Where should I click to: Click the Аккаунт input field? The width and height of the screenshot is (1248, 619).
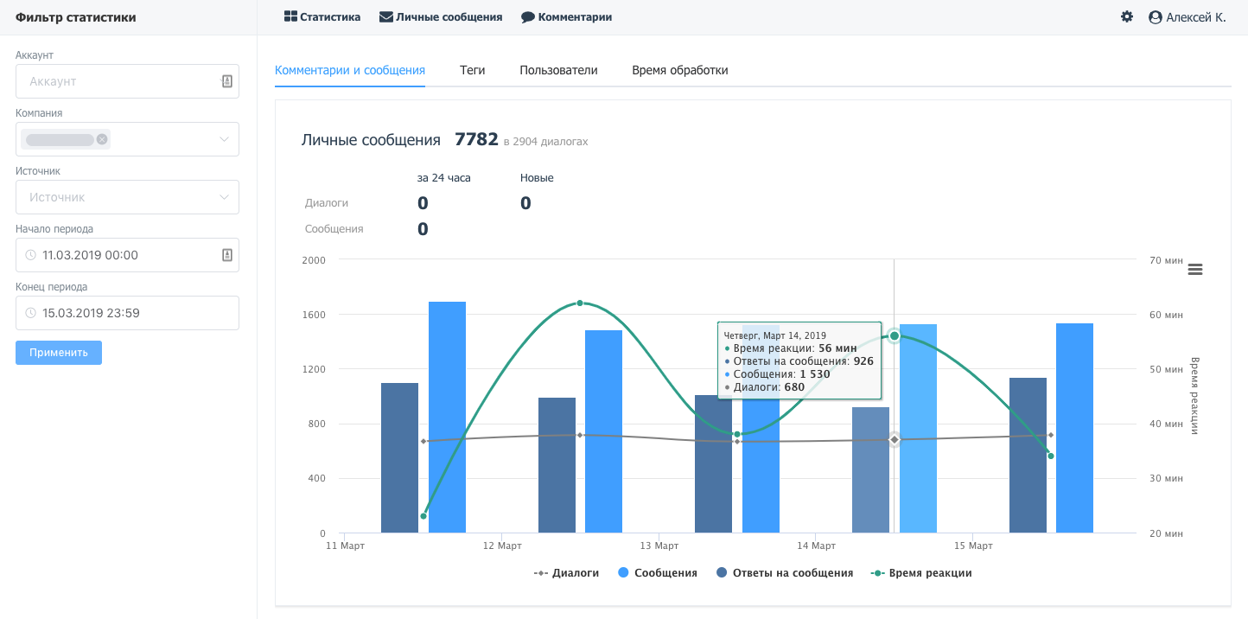121,81
